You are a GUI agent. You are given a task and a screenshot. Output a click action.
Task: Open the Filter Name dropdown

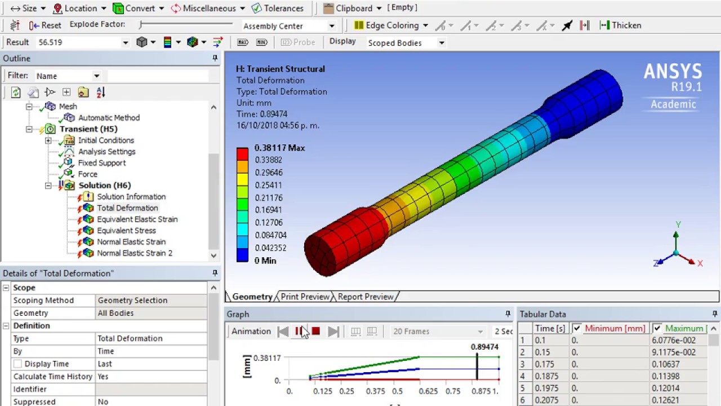coord(96,76)
